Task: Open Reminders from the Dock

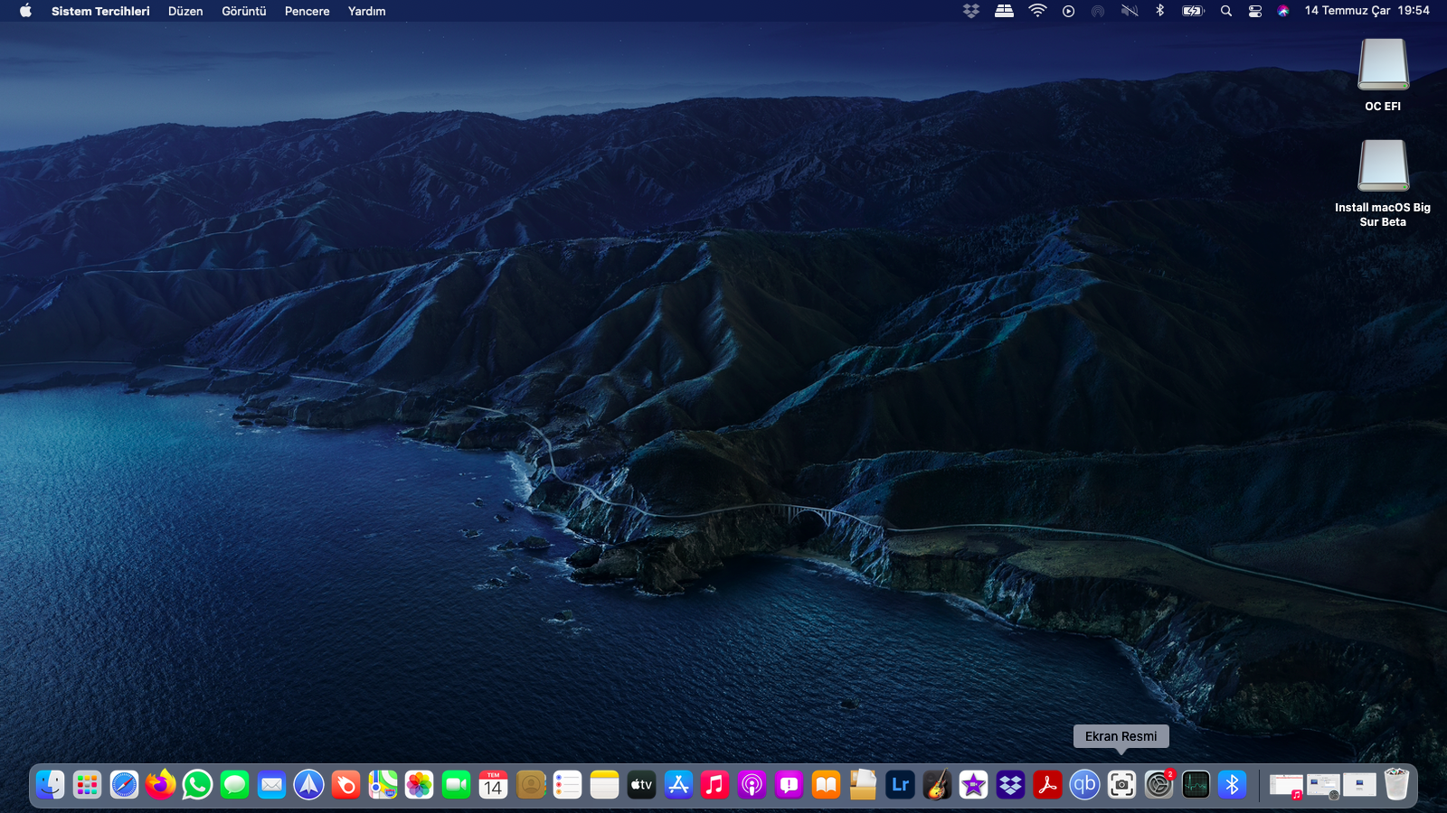Action: pyautogui.click(x=567, y=784)
